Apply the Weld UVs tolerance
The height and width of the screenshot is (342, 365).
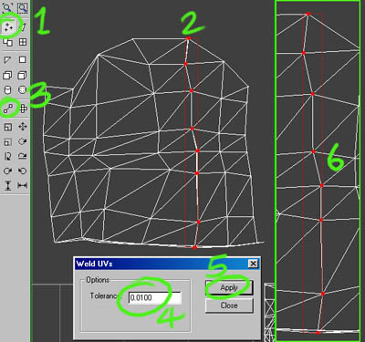pyautogui.click(x=229, y=288)
